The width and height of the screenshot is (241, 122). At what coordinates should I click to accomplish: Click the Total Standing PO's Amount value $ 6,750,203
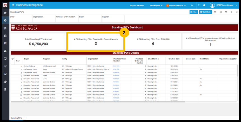tap(38, 44)
